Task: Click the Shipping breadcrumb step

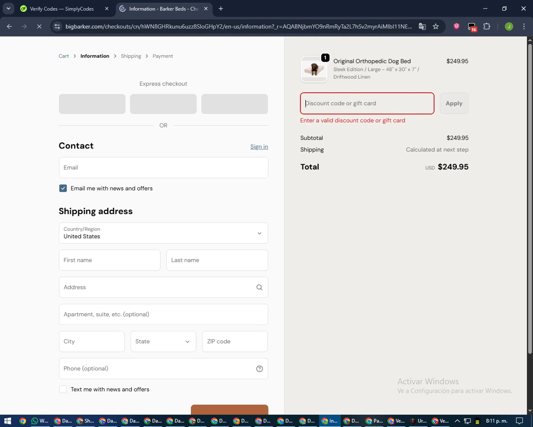Action: tap(131, 56)
